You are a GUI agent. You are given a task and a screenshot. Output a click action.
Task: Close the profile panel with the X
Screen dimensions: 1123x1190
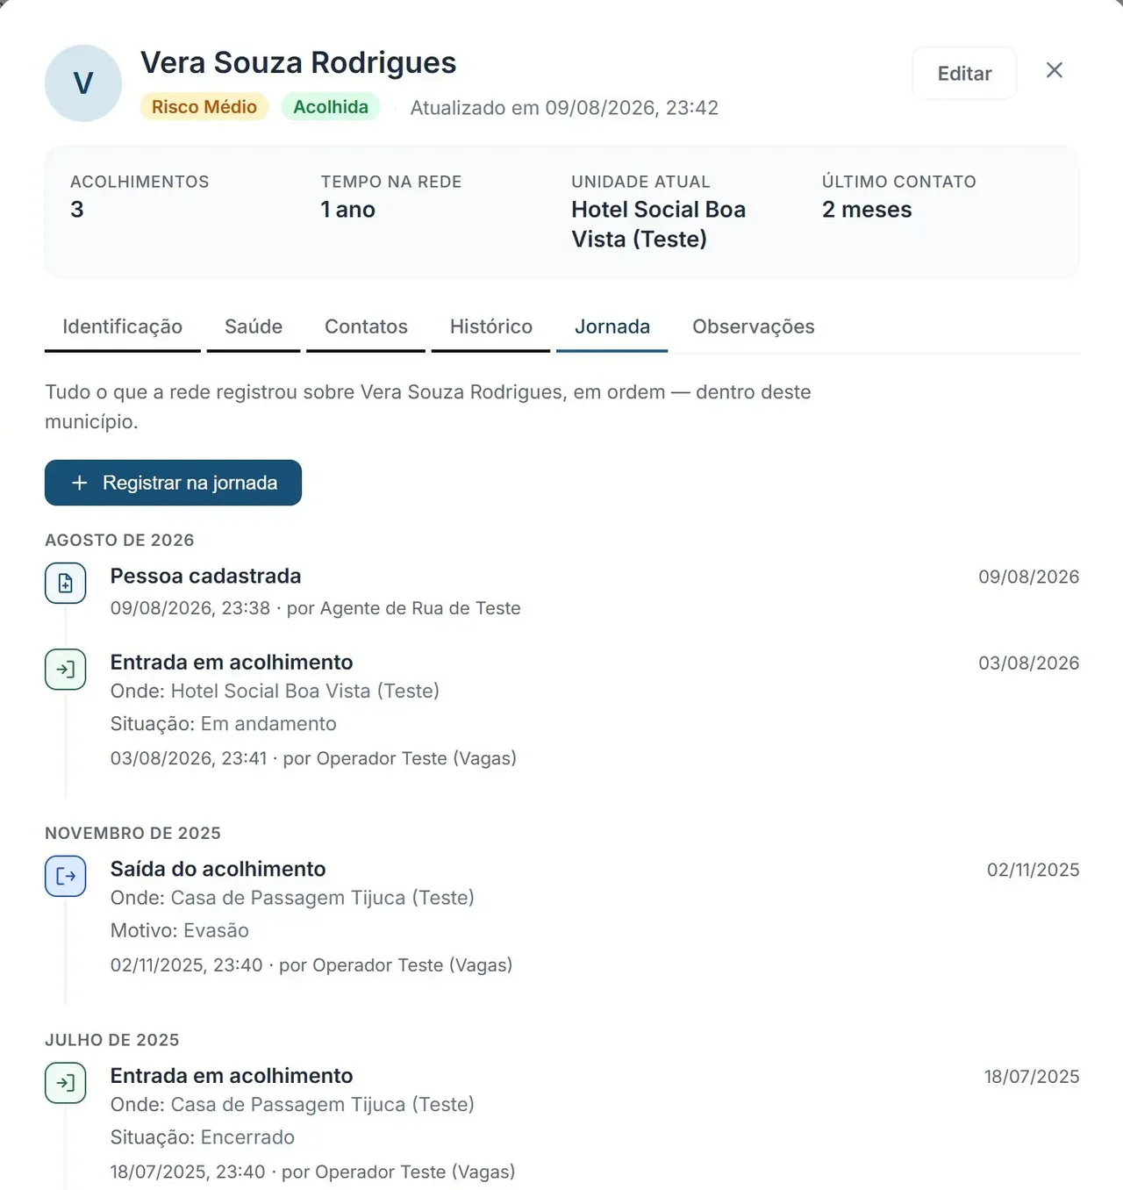click(1055, 70)
